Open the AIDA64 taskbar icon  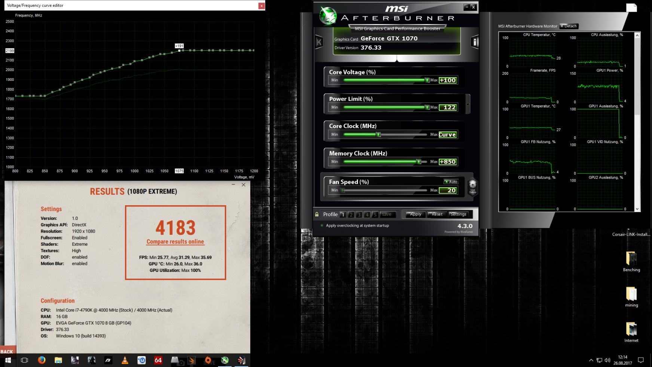[x=158, y=360]
